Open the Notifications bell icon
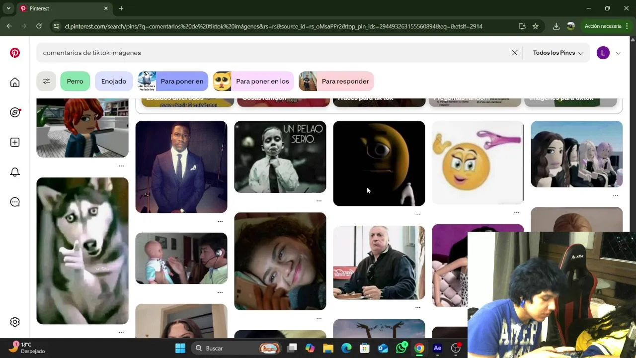The image size is (636, 358). point(15,172)
